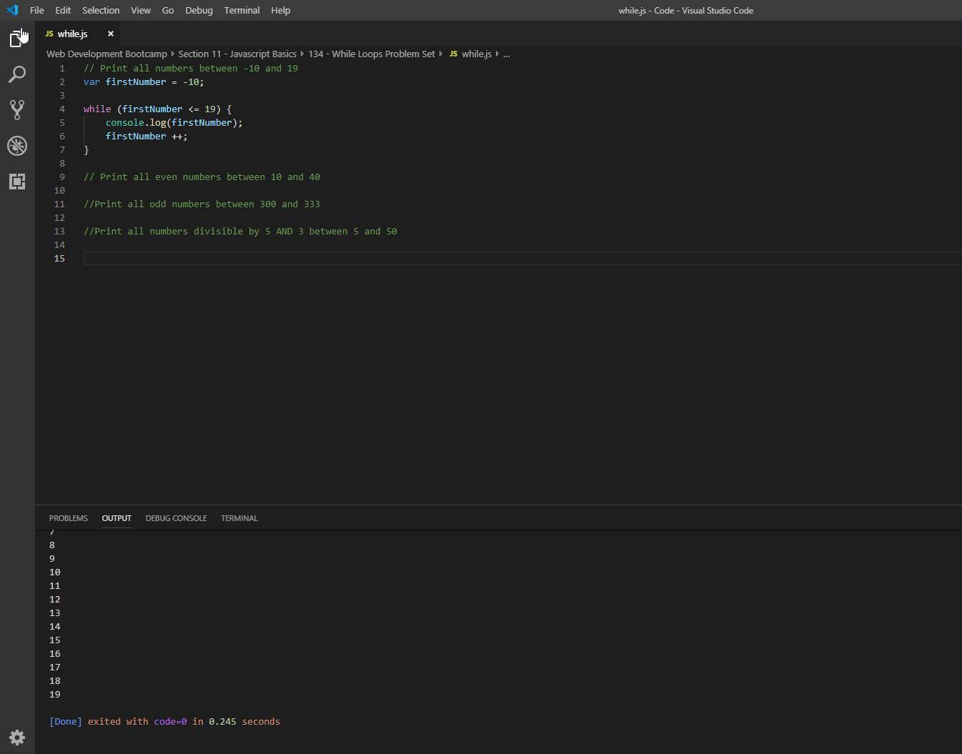
Task: Open the Debug menu
Action: point(199,10)
